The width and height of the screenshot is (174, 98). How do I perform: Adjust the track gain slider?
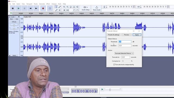tap(14, 25)
